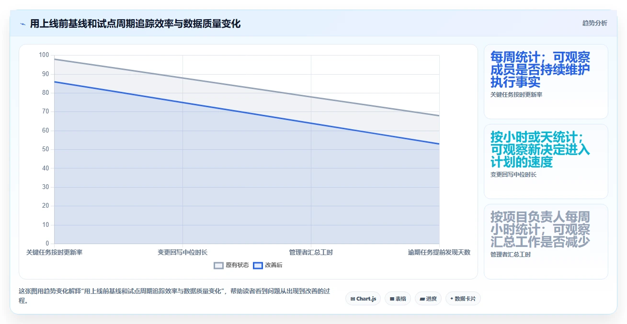Click the icon inside the Chart.js chip

tap(353, 299)
